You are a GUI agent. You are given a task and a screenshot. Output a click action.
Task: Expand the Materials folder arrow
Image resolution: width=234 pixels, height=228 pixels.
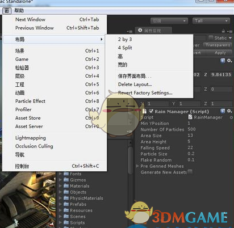(x=60, y=186)
